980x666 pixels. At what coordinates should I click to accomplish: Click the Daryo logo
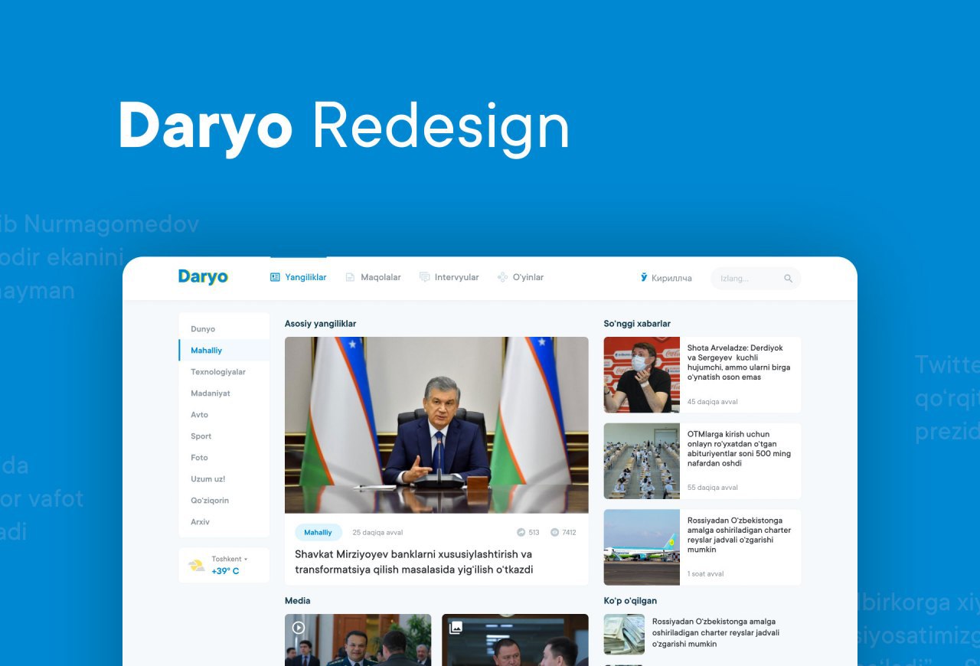point(203,277)
